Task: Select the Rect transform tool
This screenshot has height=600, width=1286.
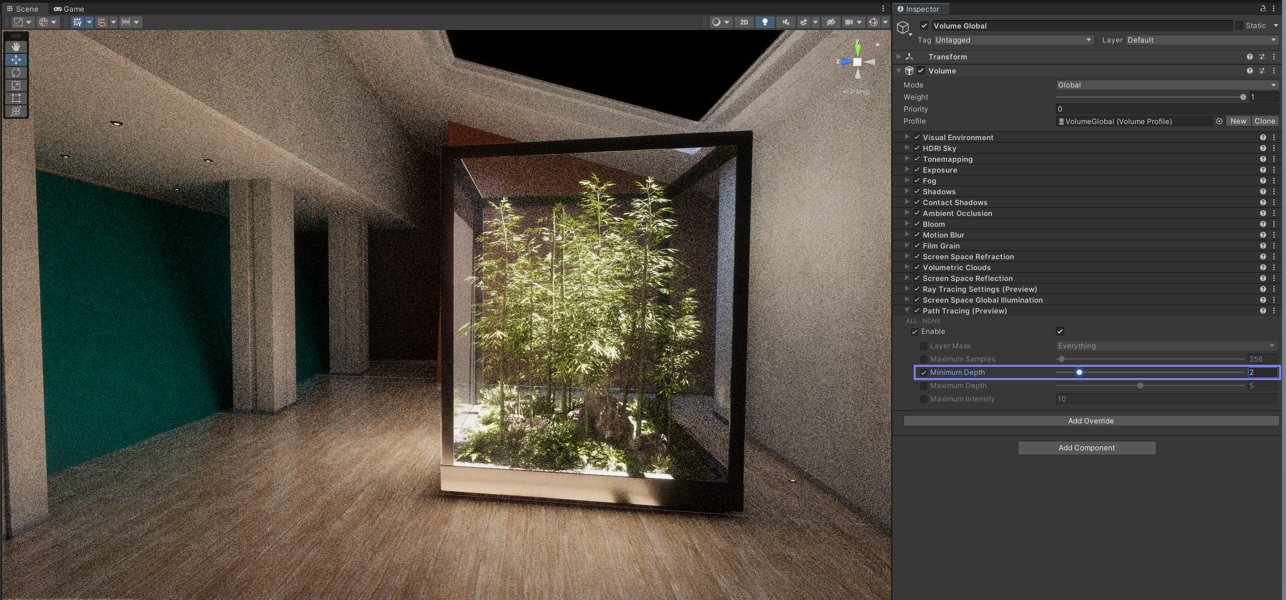Action: click(16, 98)
